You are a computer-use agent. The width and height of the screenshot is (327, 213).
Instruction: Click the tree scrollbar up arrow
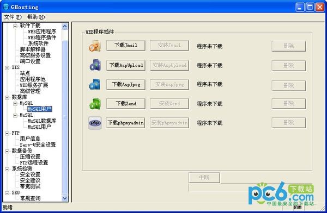pyautogui.click(x=65, y=26)
